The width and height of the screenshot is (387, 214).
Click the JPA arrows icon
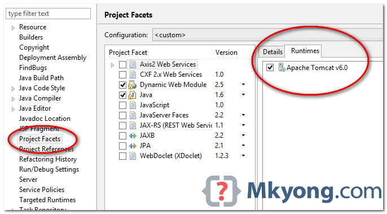(x=133, y=146)
